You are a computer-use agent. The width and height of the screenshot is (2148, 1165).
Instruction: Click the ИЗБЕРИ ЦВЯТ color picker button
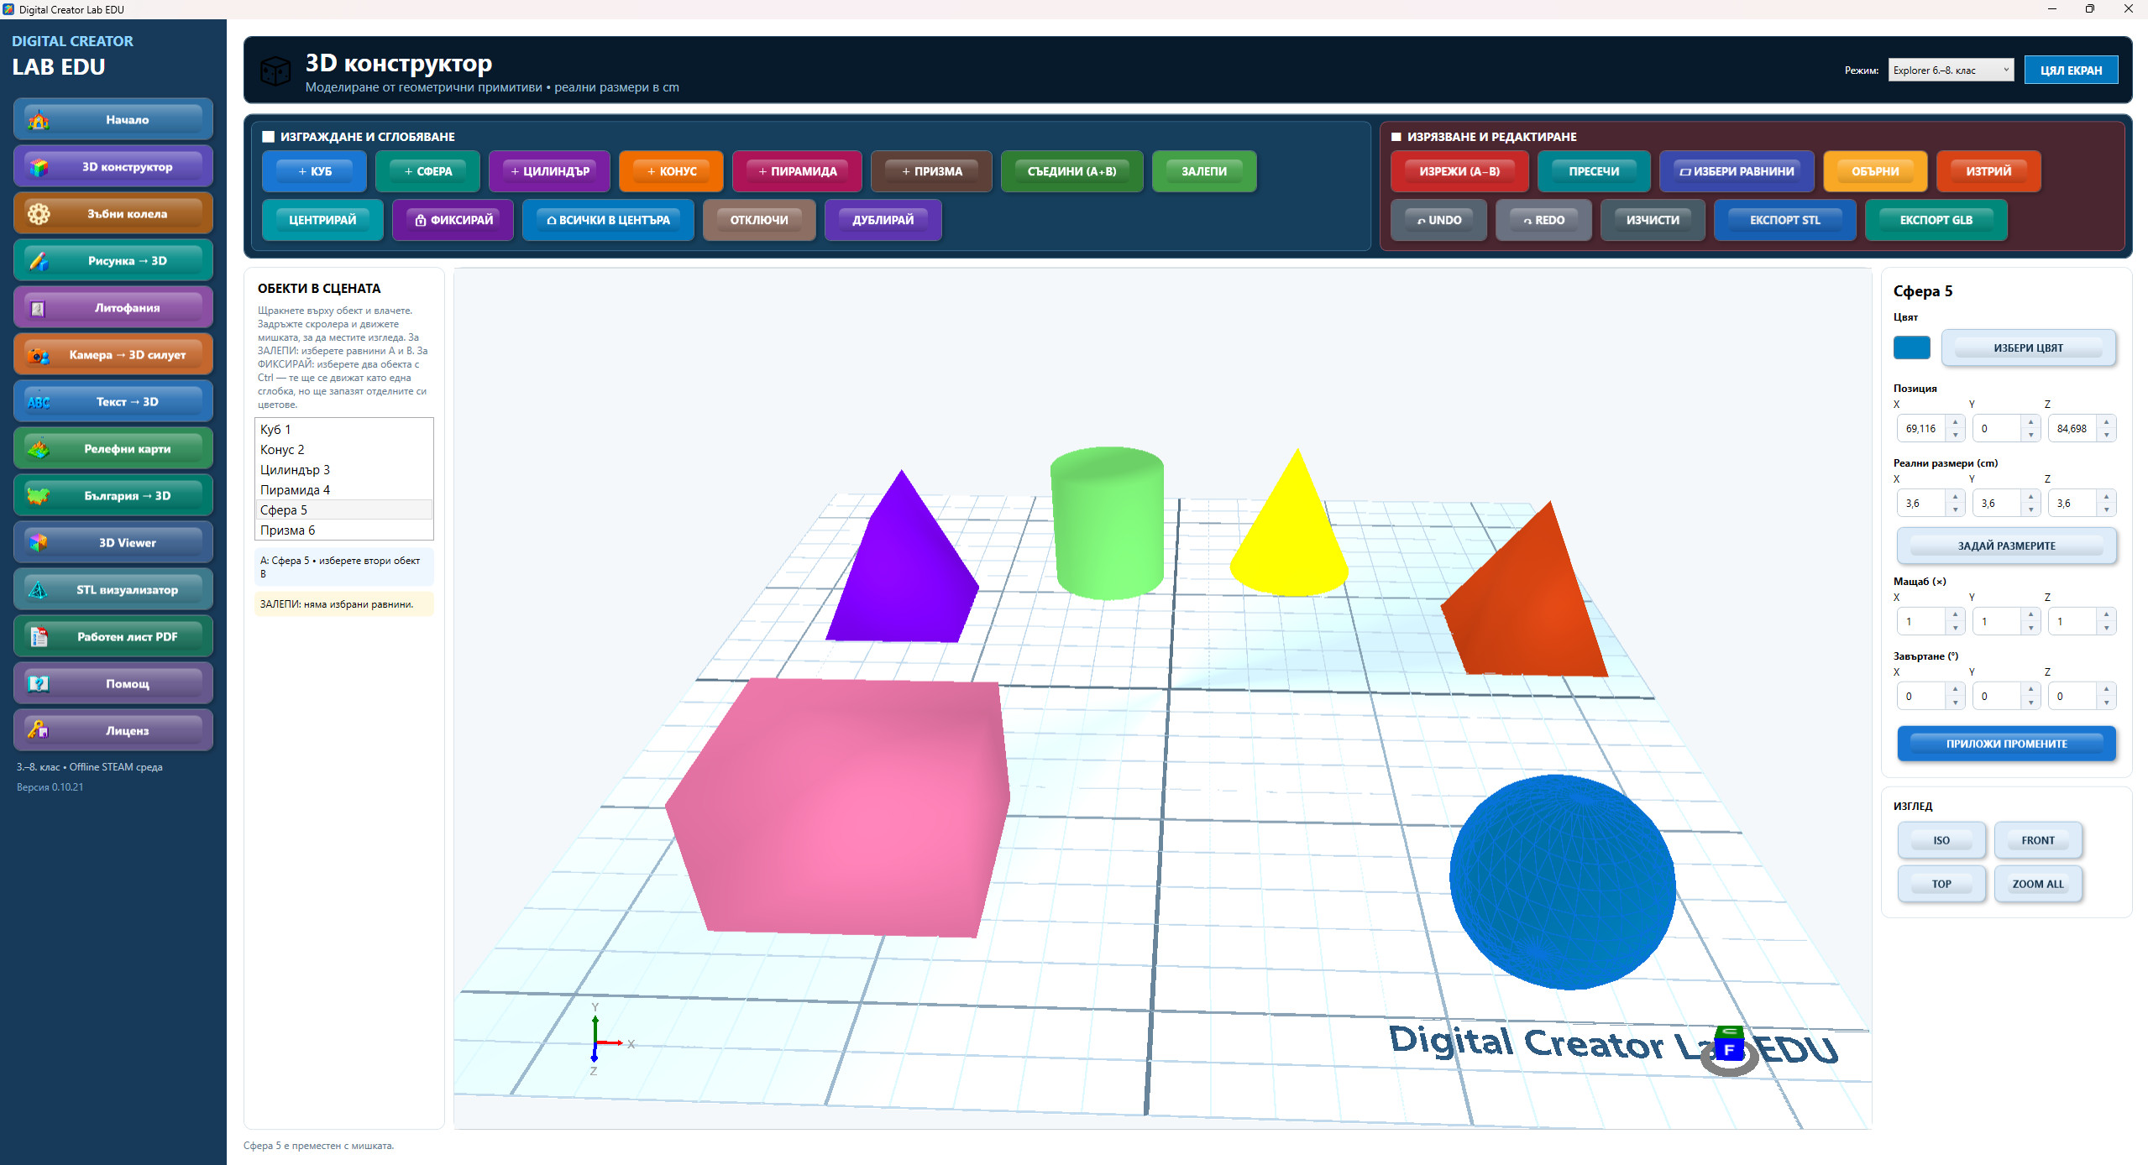click(x=2028, y=347)
